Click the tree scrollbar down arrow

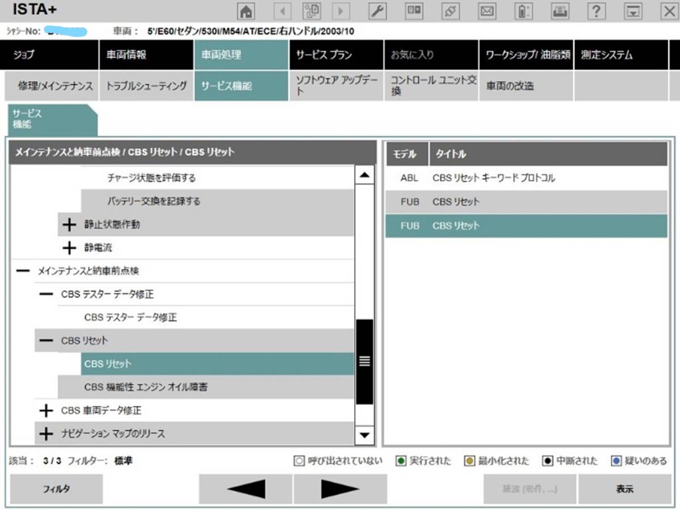click(x=364, y=435)
